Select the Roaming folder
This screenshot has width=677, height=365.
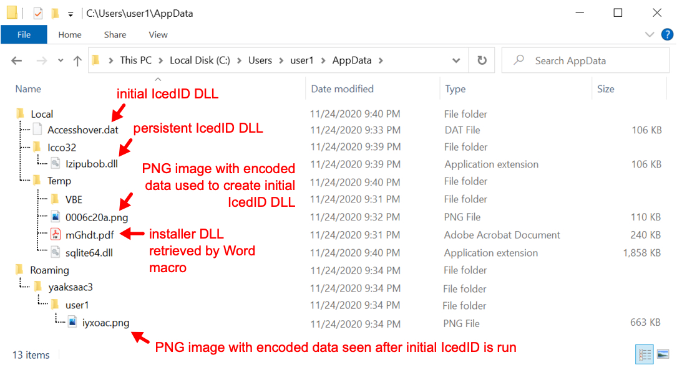49,270
